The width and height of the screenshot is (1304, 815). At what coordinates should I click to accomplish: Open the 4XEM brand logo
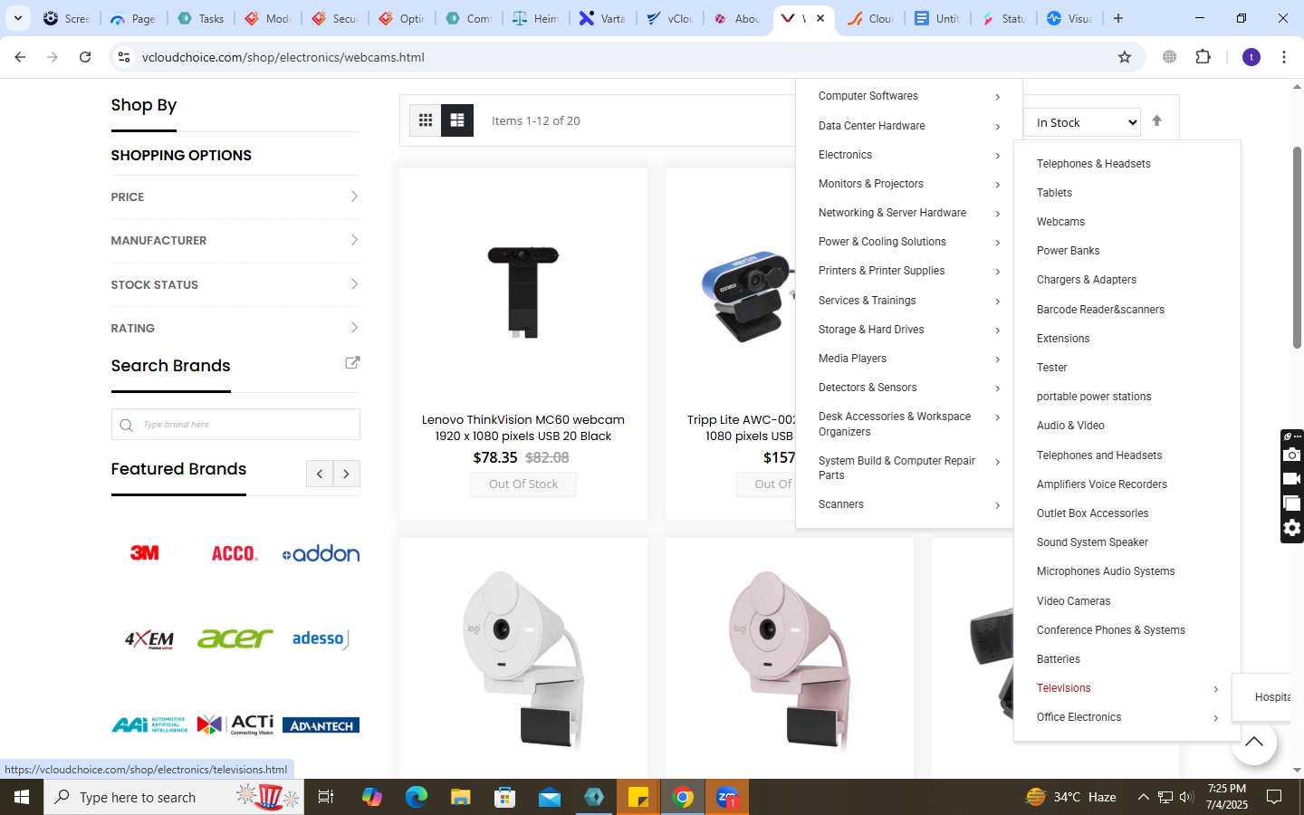[149, 639]
